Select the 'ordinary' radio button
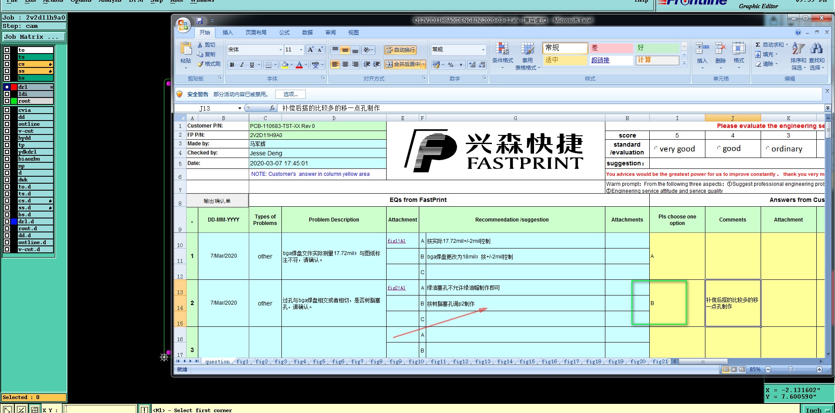The image size is (835, 413). pyautogui.click(x=768, y=148)
